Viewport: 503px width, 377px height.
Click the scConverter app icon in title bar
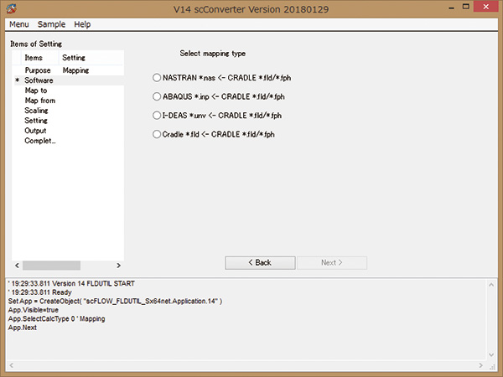point(11,8)
